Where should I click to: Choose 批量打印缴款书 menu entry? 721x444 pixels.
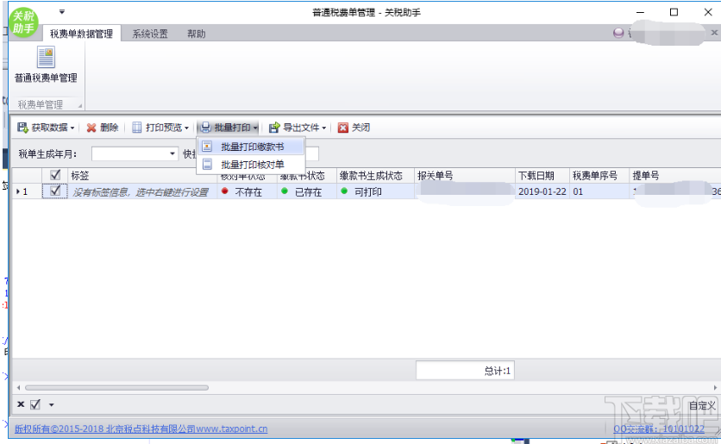[x=251, y=147]
